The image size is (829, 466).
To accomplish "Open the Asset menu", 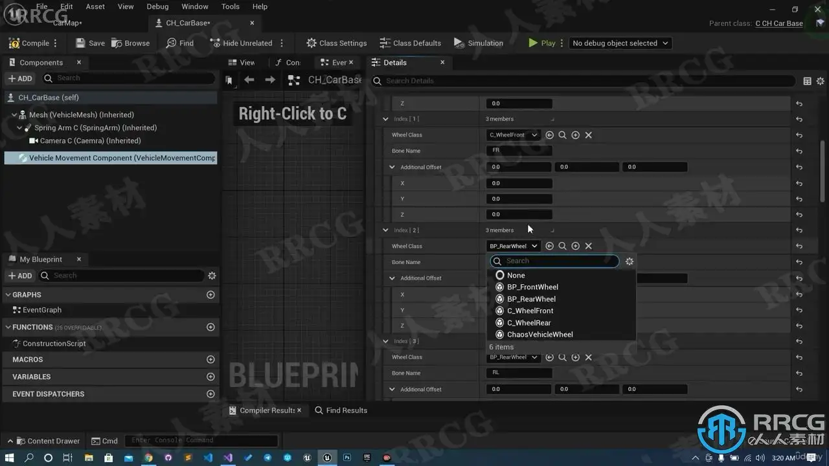I will (95, 6).
